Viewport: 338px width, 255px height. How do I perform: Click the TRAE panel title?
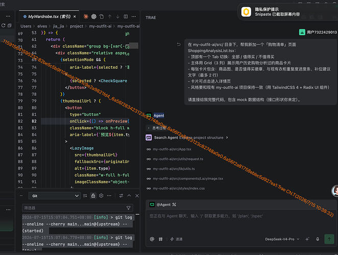[151, 17]
